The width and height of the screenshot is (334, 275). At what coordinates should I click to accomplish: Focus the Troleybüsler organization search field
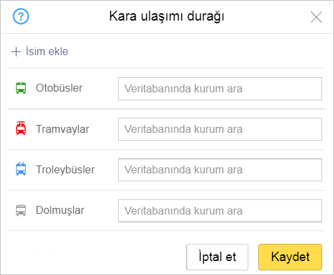pos(220,169)
